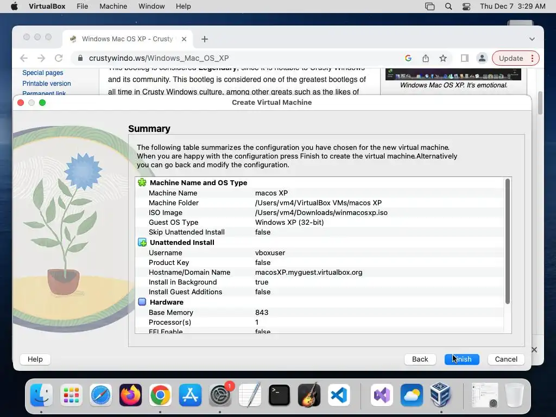Select the Windows Mac OS XP browser tab
Viewport: 556px width, 417px height.
click(127, 39)
